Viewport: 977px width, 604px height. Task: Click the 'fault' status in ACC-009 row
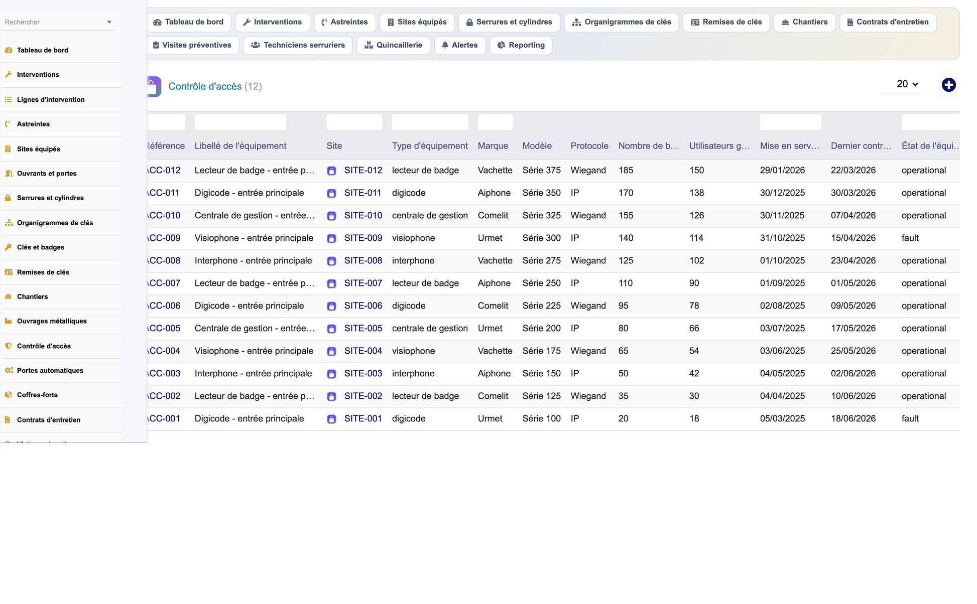pyautogui.click(x=910, y=238)
